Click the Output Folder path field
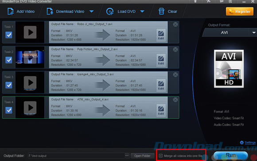The height and width of the screenshot is (161, 257). pos(76,156)
